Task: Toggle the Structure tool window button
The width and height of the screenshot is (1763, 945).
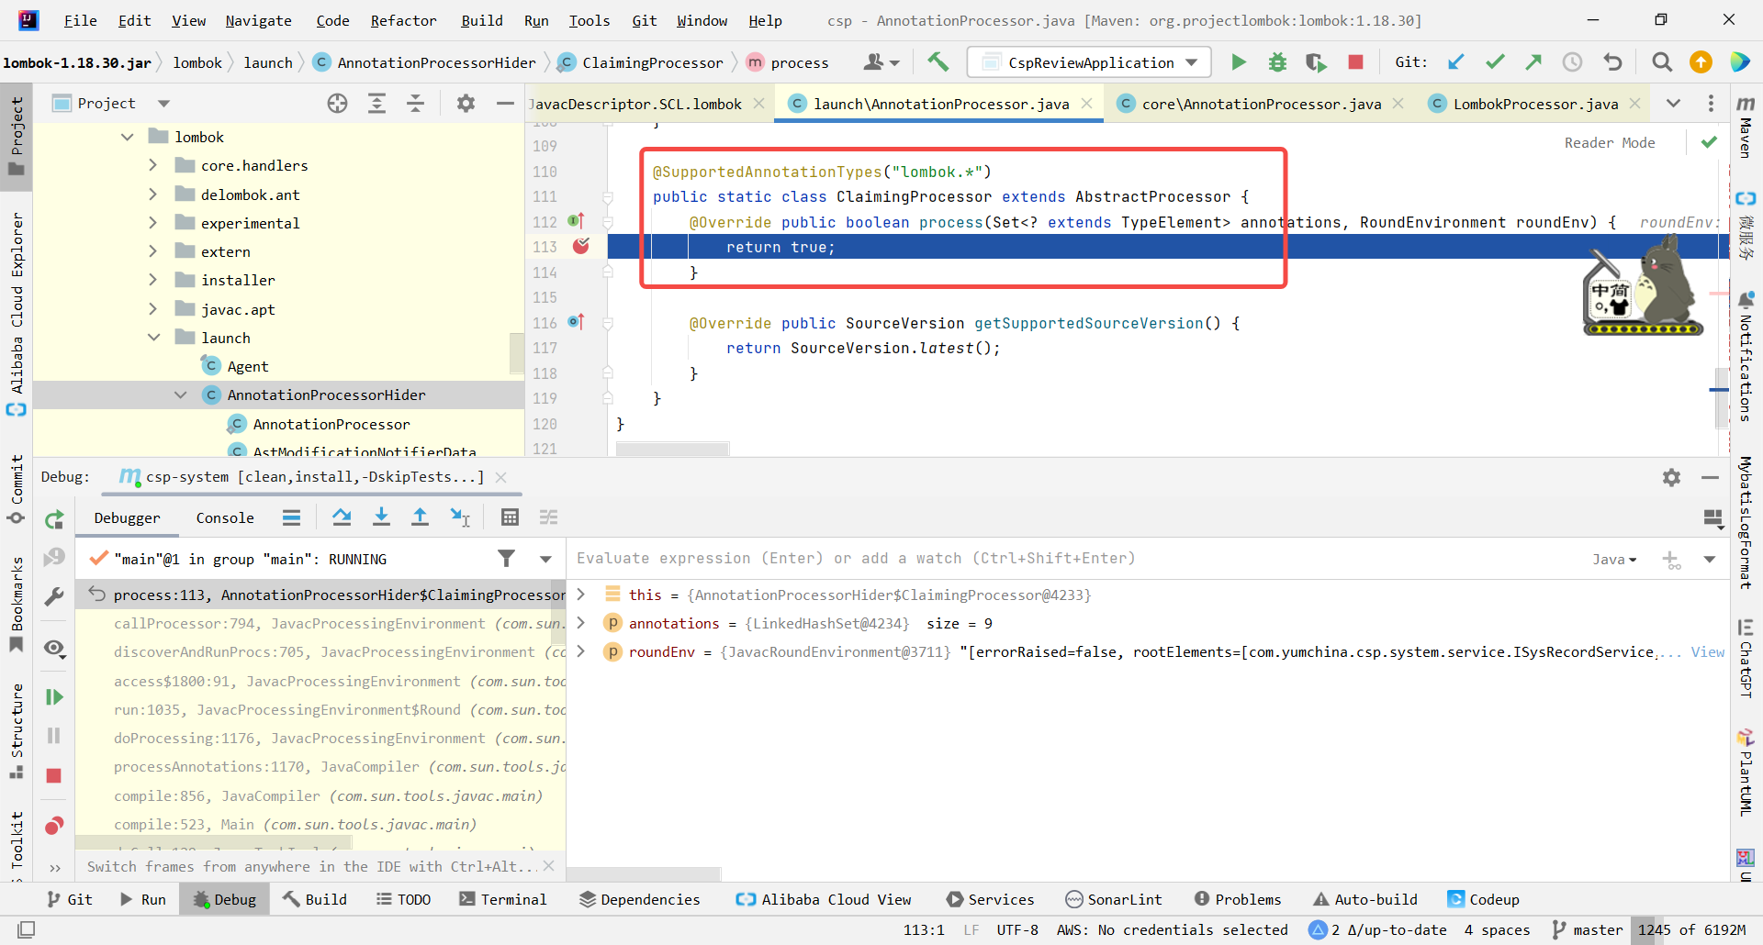Action: pyautogui.click(x=17, y=731)
